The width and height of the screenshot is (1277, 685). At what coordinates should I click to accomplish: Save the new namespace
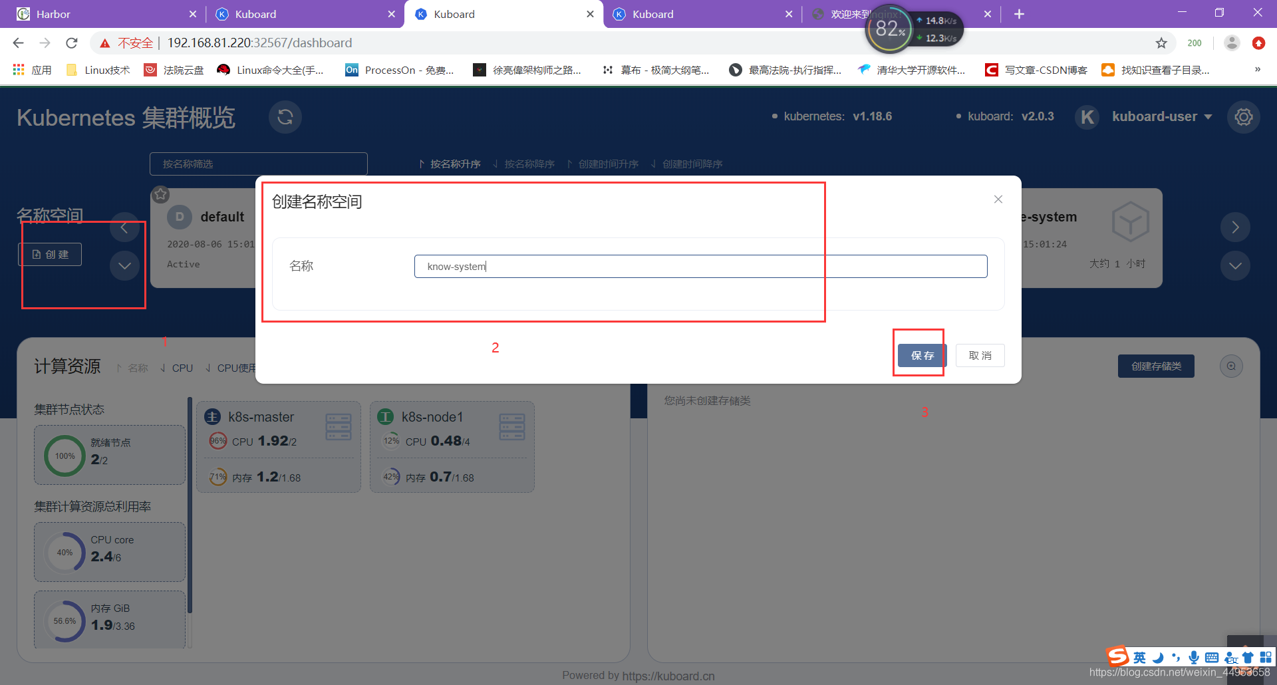(x=922, y=356)
